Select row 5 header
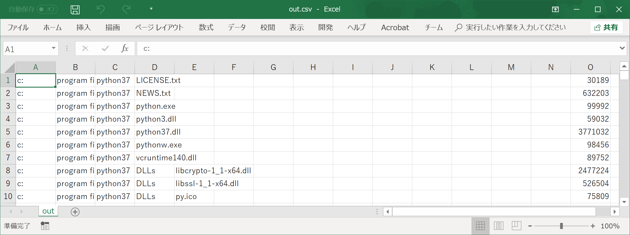This screenshot has width=630, height=235. pyautogui.click(x=8, y=132)
